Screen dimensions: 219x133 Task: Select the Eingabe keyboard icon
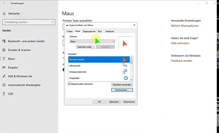pyautogui.click(x=4, y=67)
